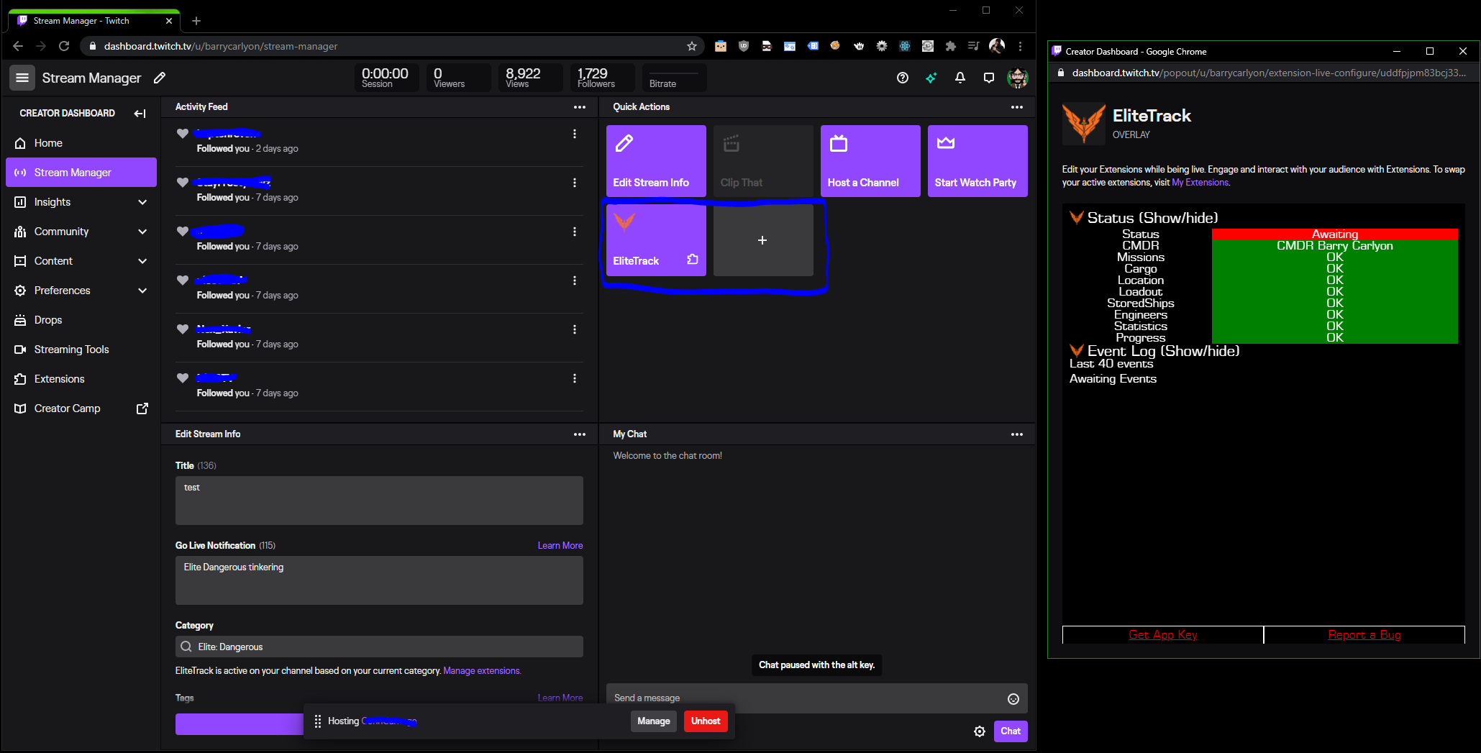Go back in browser history
This screenshot has width=1481, height=753.
click(x=18, y=46)
